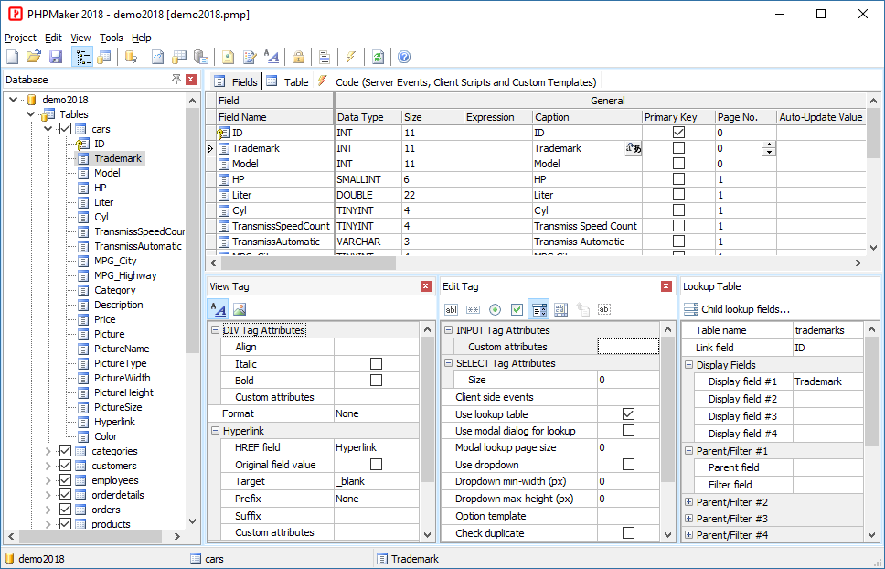
Task: Open project with the folder toolbar icon
Action: [34, 57]
